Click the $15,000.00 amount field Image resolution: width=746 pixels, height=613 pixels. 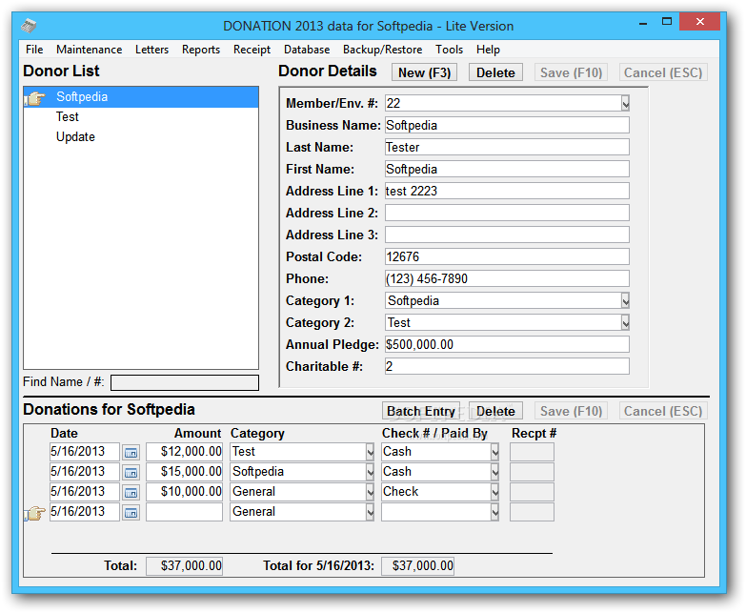click(184, 472)
